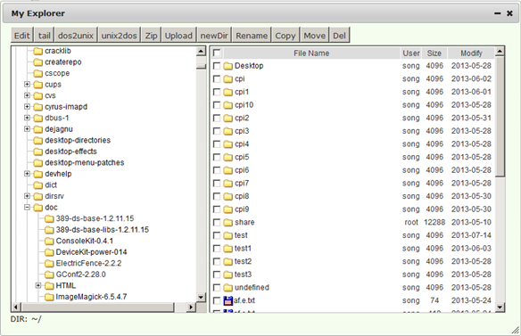521x336 pixels.
Task: Expand the cups tree node
Action: [x=28, y=85]
